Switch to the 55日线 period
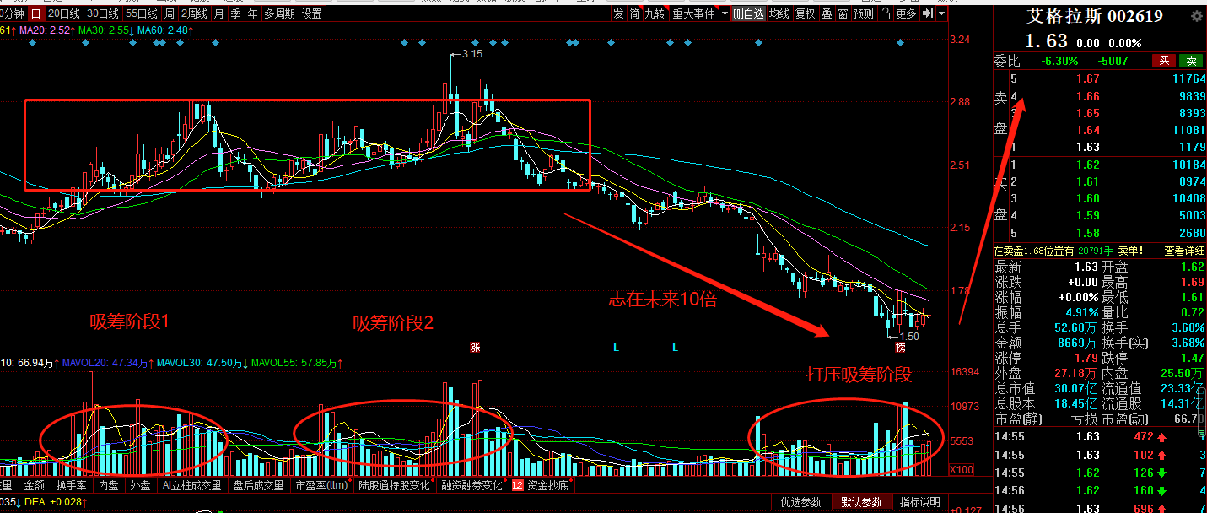 pyautogui.click(x=142, y=13)
